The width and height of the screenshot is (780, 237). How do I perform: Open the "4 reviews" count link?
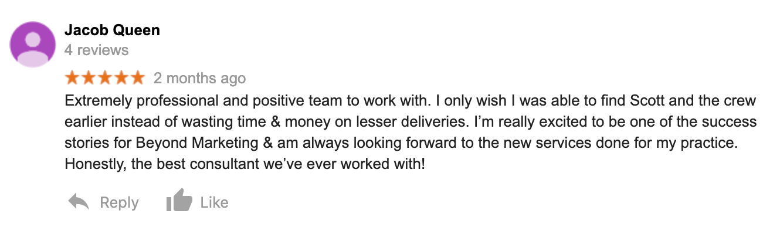point(96,50)
